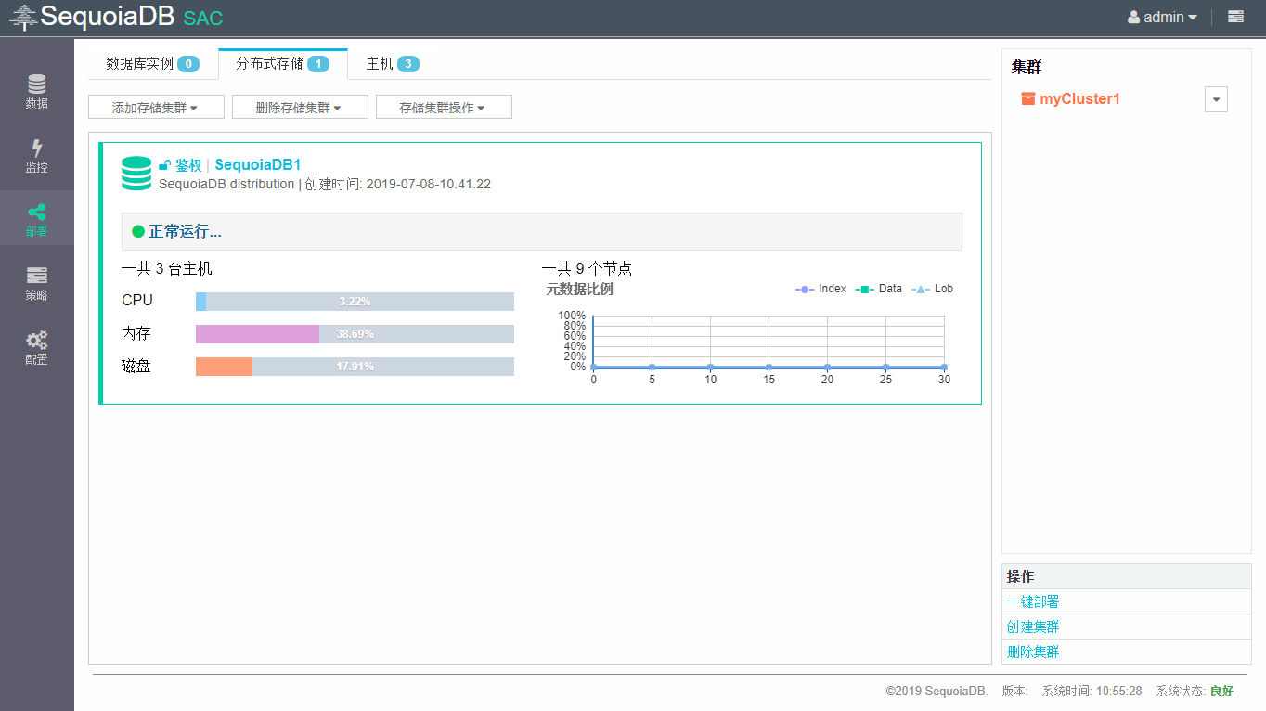Viewport: 1266px width, 711px height.
Task: Expand the 添加存储集群 dropdown
Action: coord(156,108)
